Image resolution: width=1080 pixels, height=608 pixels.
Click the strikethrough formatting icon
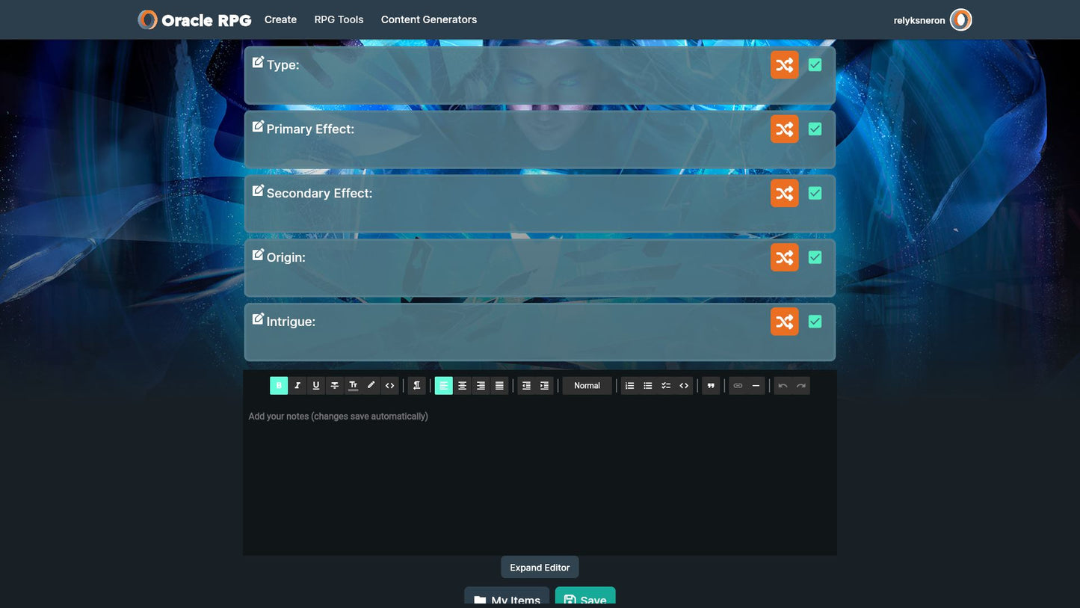pos(335,386)
